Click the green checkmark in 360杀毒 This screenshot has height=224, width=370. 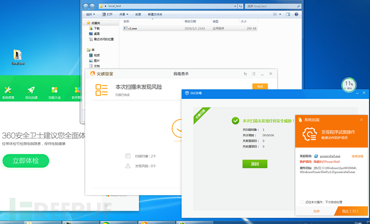tap(235, 121)
